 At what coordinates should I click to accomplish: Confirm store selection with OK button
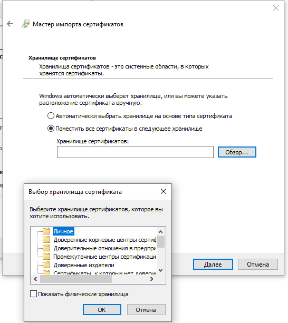(x=102, y=310)
